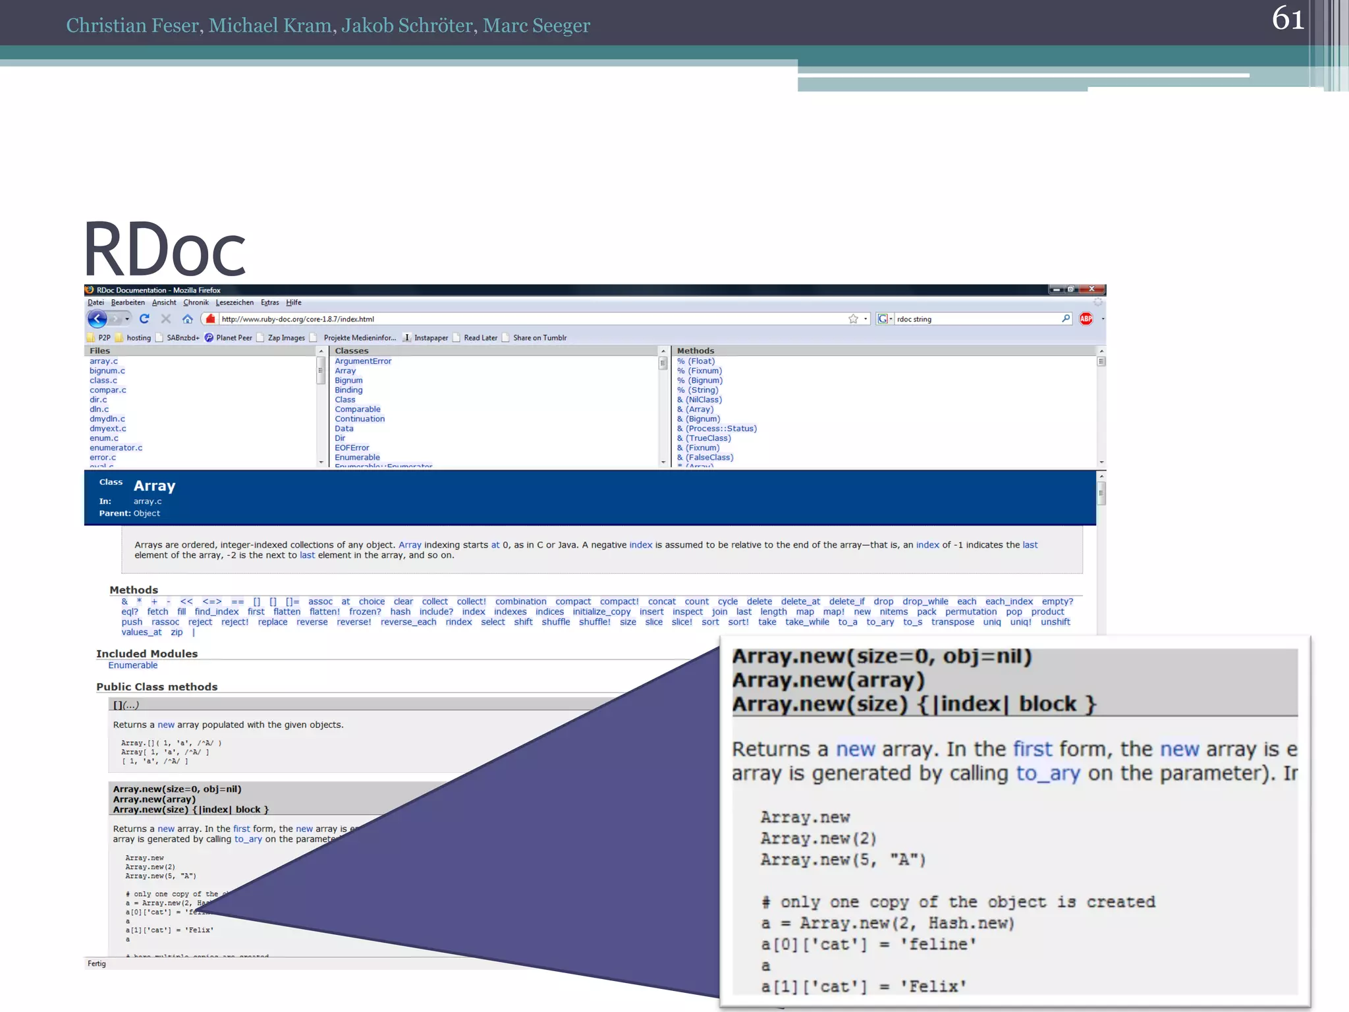This screenshot has height=1012, width=1349.
Task: Click the each_index method link
Action: (x=1009, y=602)
